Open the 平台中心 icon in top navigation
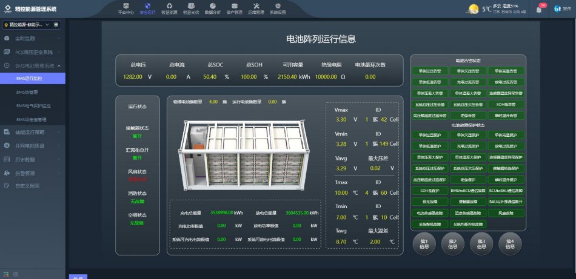 coord(124,8)
